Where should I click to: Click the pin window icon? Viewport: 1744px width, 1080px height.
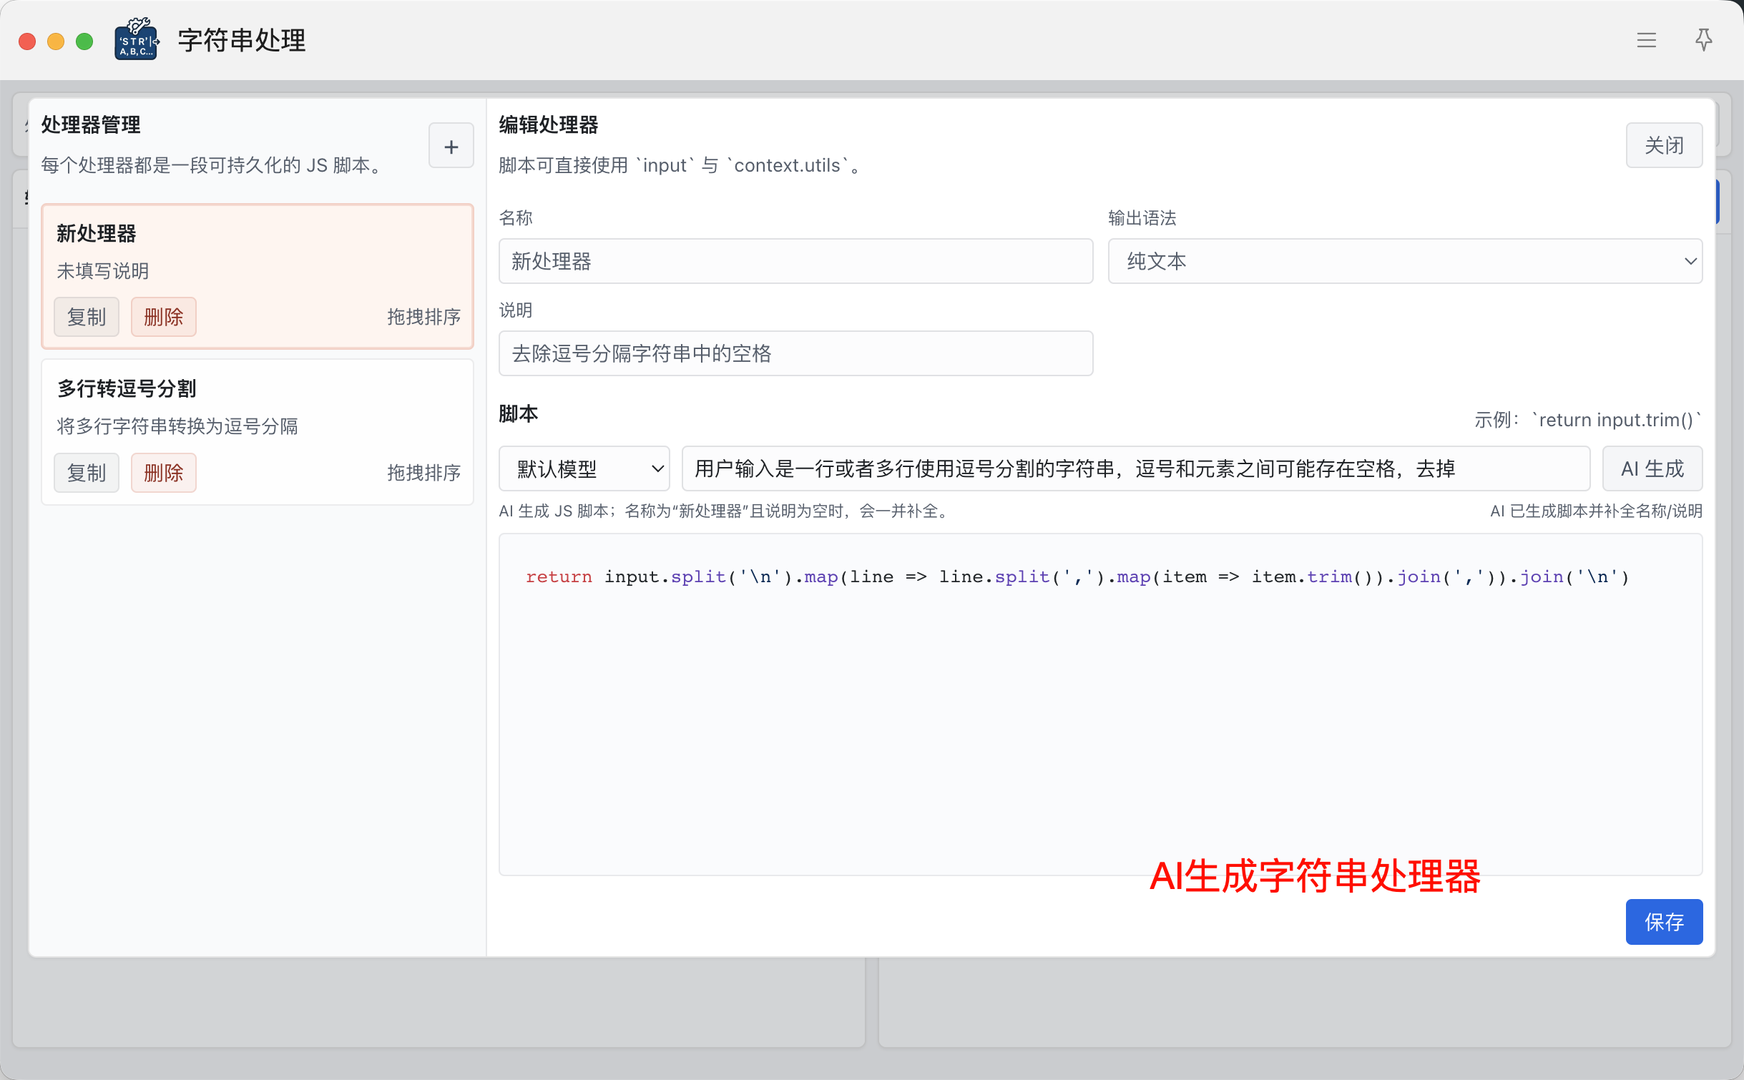pos(1703,40)
